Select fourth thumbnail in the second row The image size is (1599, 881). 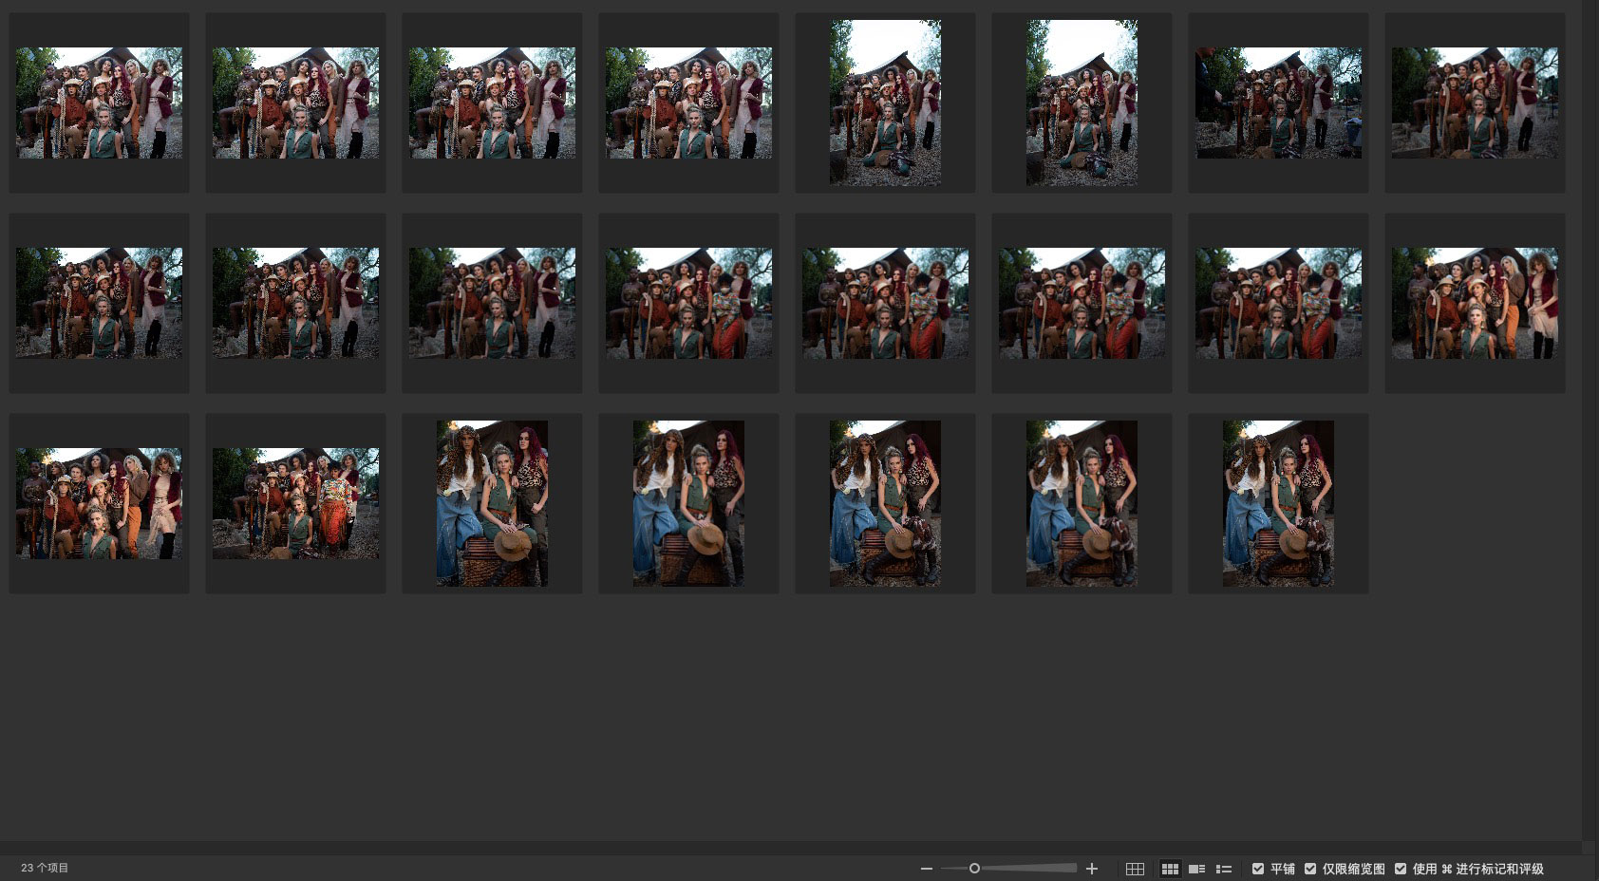click(688, 303)
